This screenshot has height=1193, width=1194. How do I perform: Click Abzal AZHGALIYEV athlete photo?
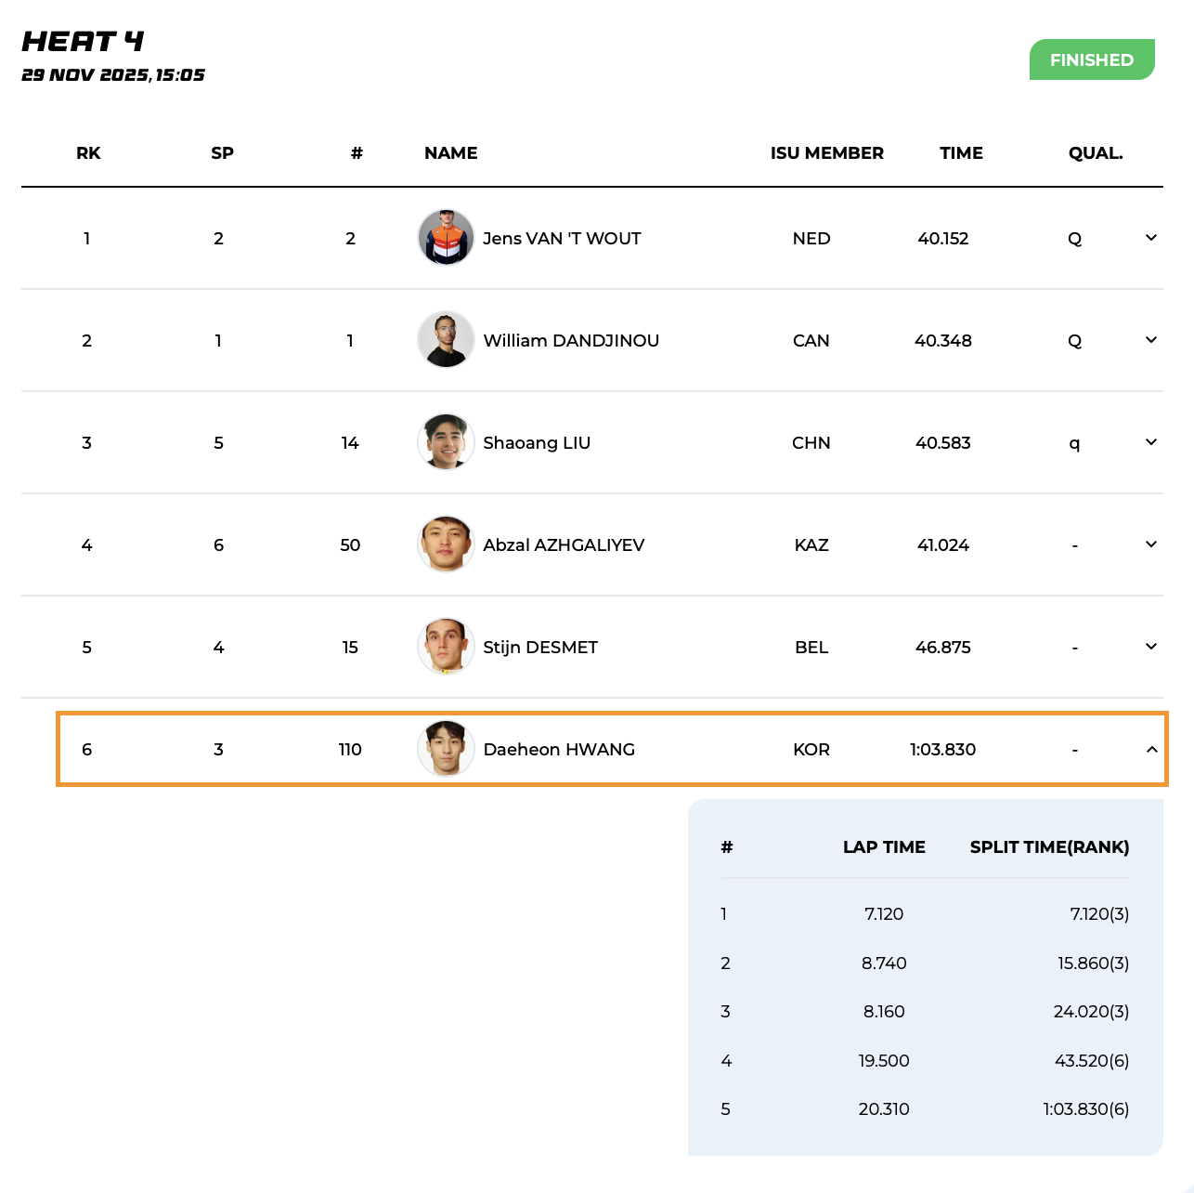click(446, 544)
